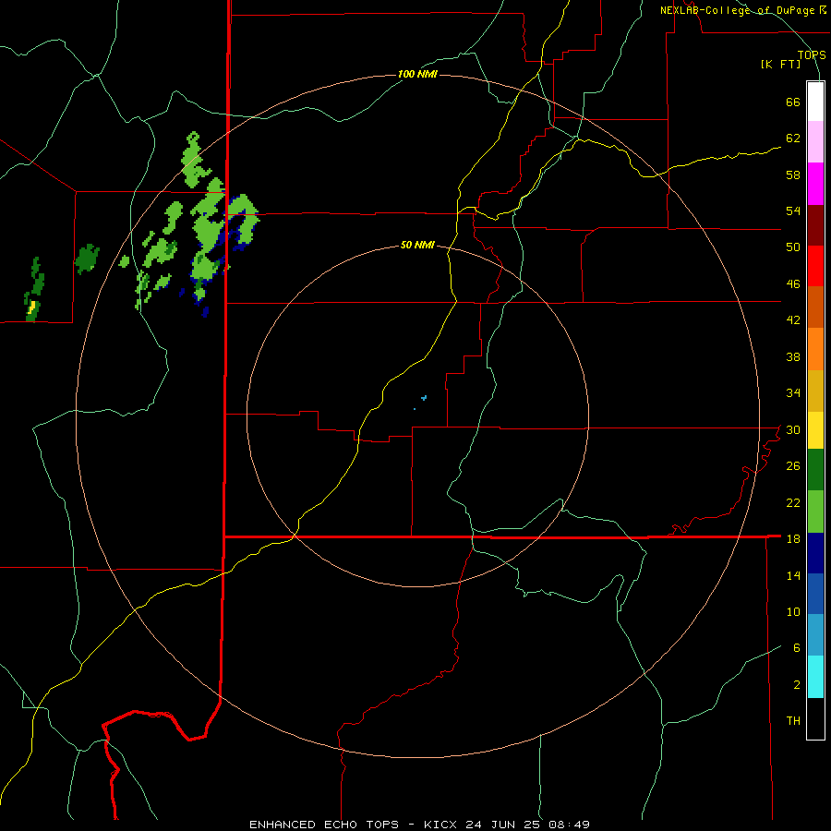
Task: Click the 'TH' threshold label
Action: pyautogui.click(x=793, y=721)
